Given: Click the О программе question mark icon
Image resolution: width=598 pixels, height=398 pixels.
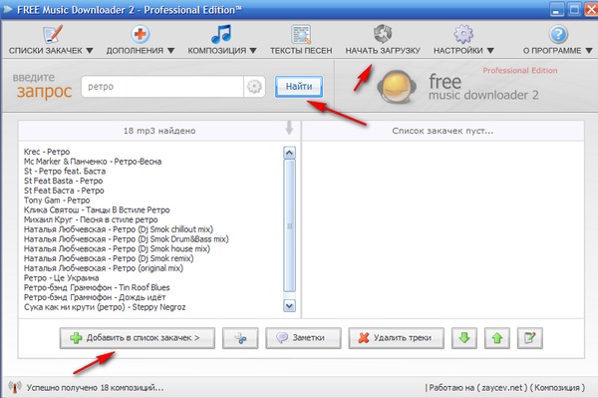Looking at the screenshot, I should (x=558, y=34).
